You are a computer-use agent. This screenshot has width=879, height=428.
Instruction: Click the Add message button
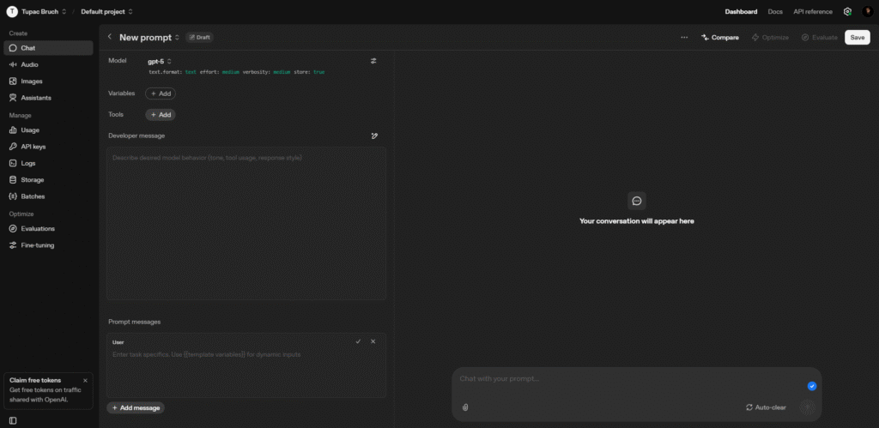pyautogui.click(x=136, y=407)
